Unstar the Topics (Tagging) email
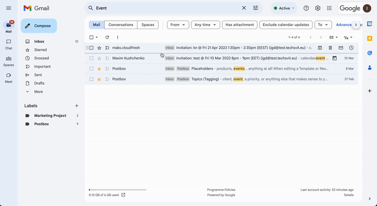This screenshot has height=206, width=377. tap(99, 79)
